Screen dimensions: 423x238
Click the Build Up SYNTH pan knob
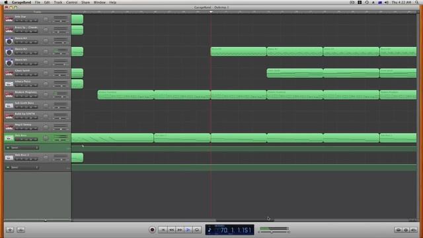(46, 116)
